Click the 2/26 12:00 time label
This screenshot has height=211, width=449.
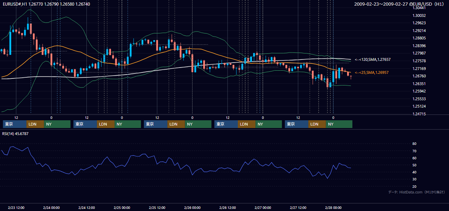pyautogui.click(x=228, y=208)
